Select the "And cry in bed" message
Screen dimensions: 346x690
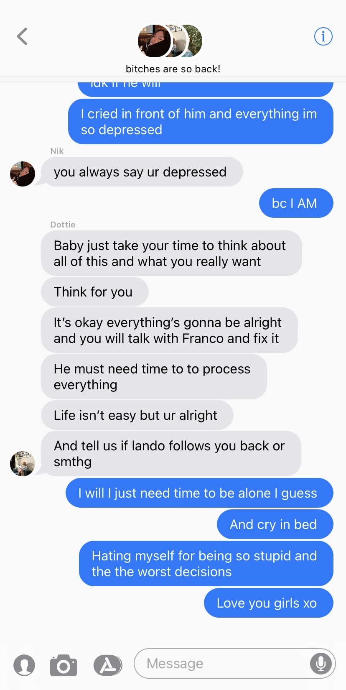pyautogui.click(x=275, y=524)
